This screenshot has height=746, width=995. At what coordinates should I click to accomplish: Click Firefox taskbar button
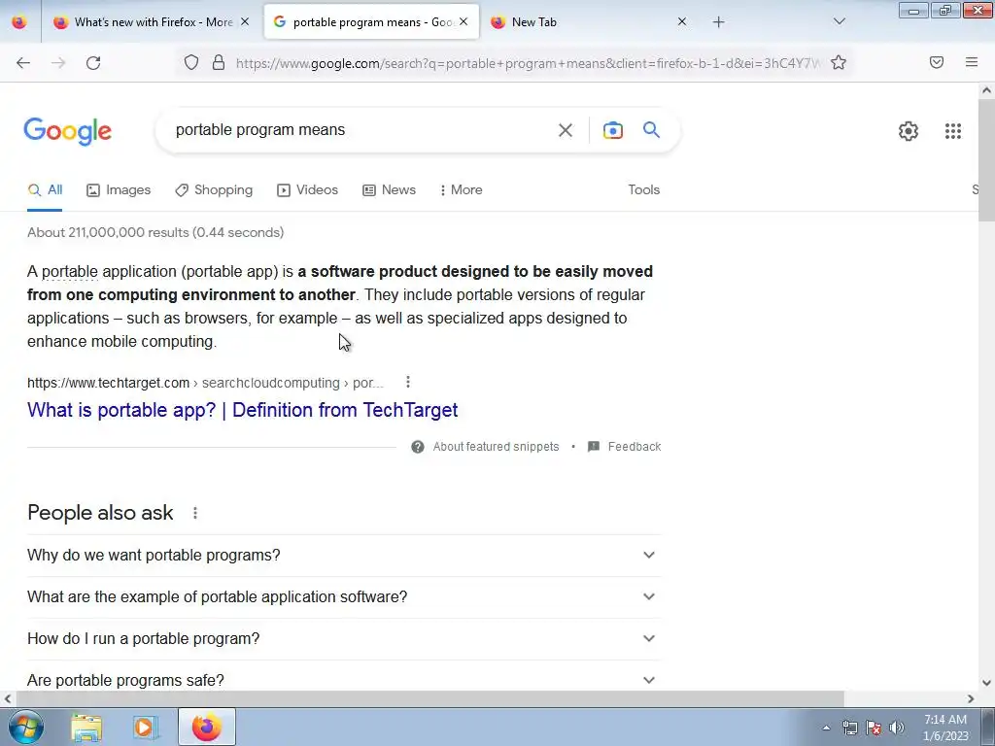(207, 727)
